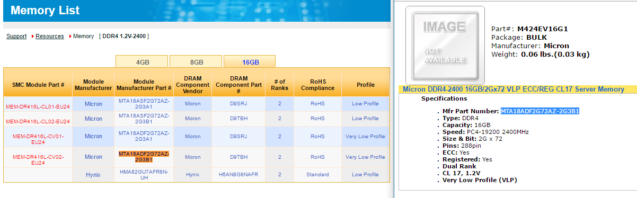637x198 pixels.
Task: Click the HMA82GU7AFR8N-UH part number
Action: 144,174
